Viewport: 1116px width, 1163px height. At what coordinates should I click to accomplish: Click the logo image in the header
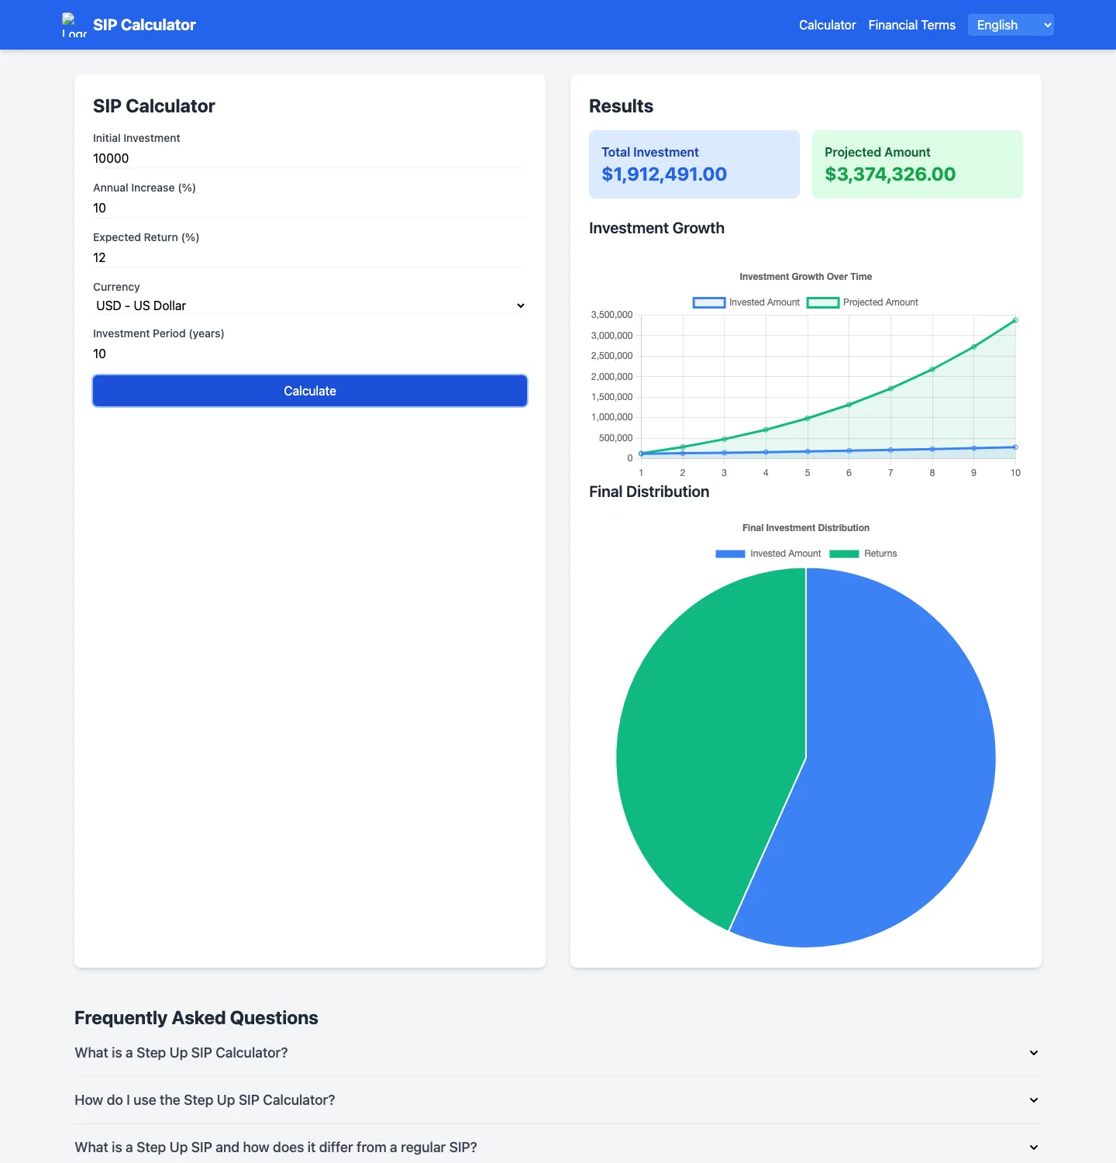(74, 25)
